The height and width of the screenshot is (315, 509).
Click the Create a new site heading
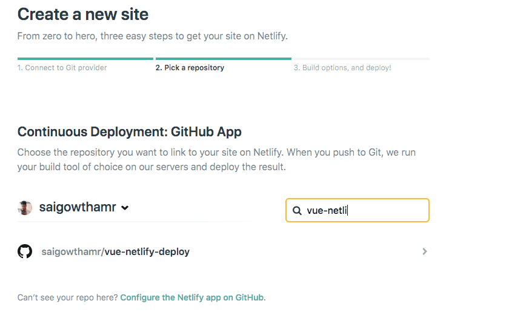(83, 15)
